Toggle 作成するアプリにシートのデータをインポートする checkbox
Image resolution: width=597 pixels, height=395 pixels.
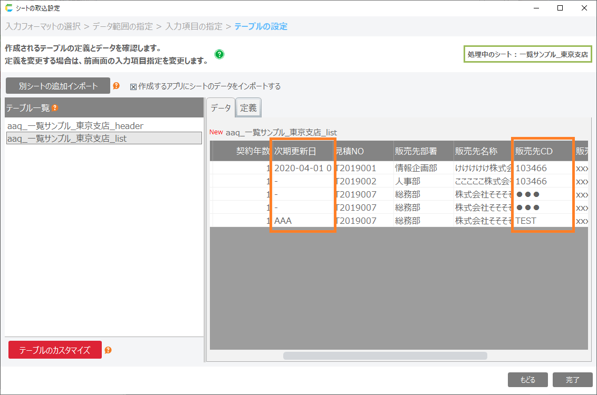tap(133, 86)
